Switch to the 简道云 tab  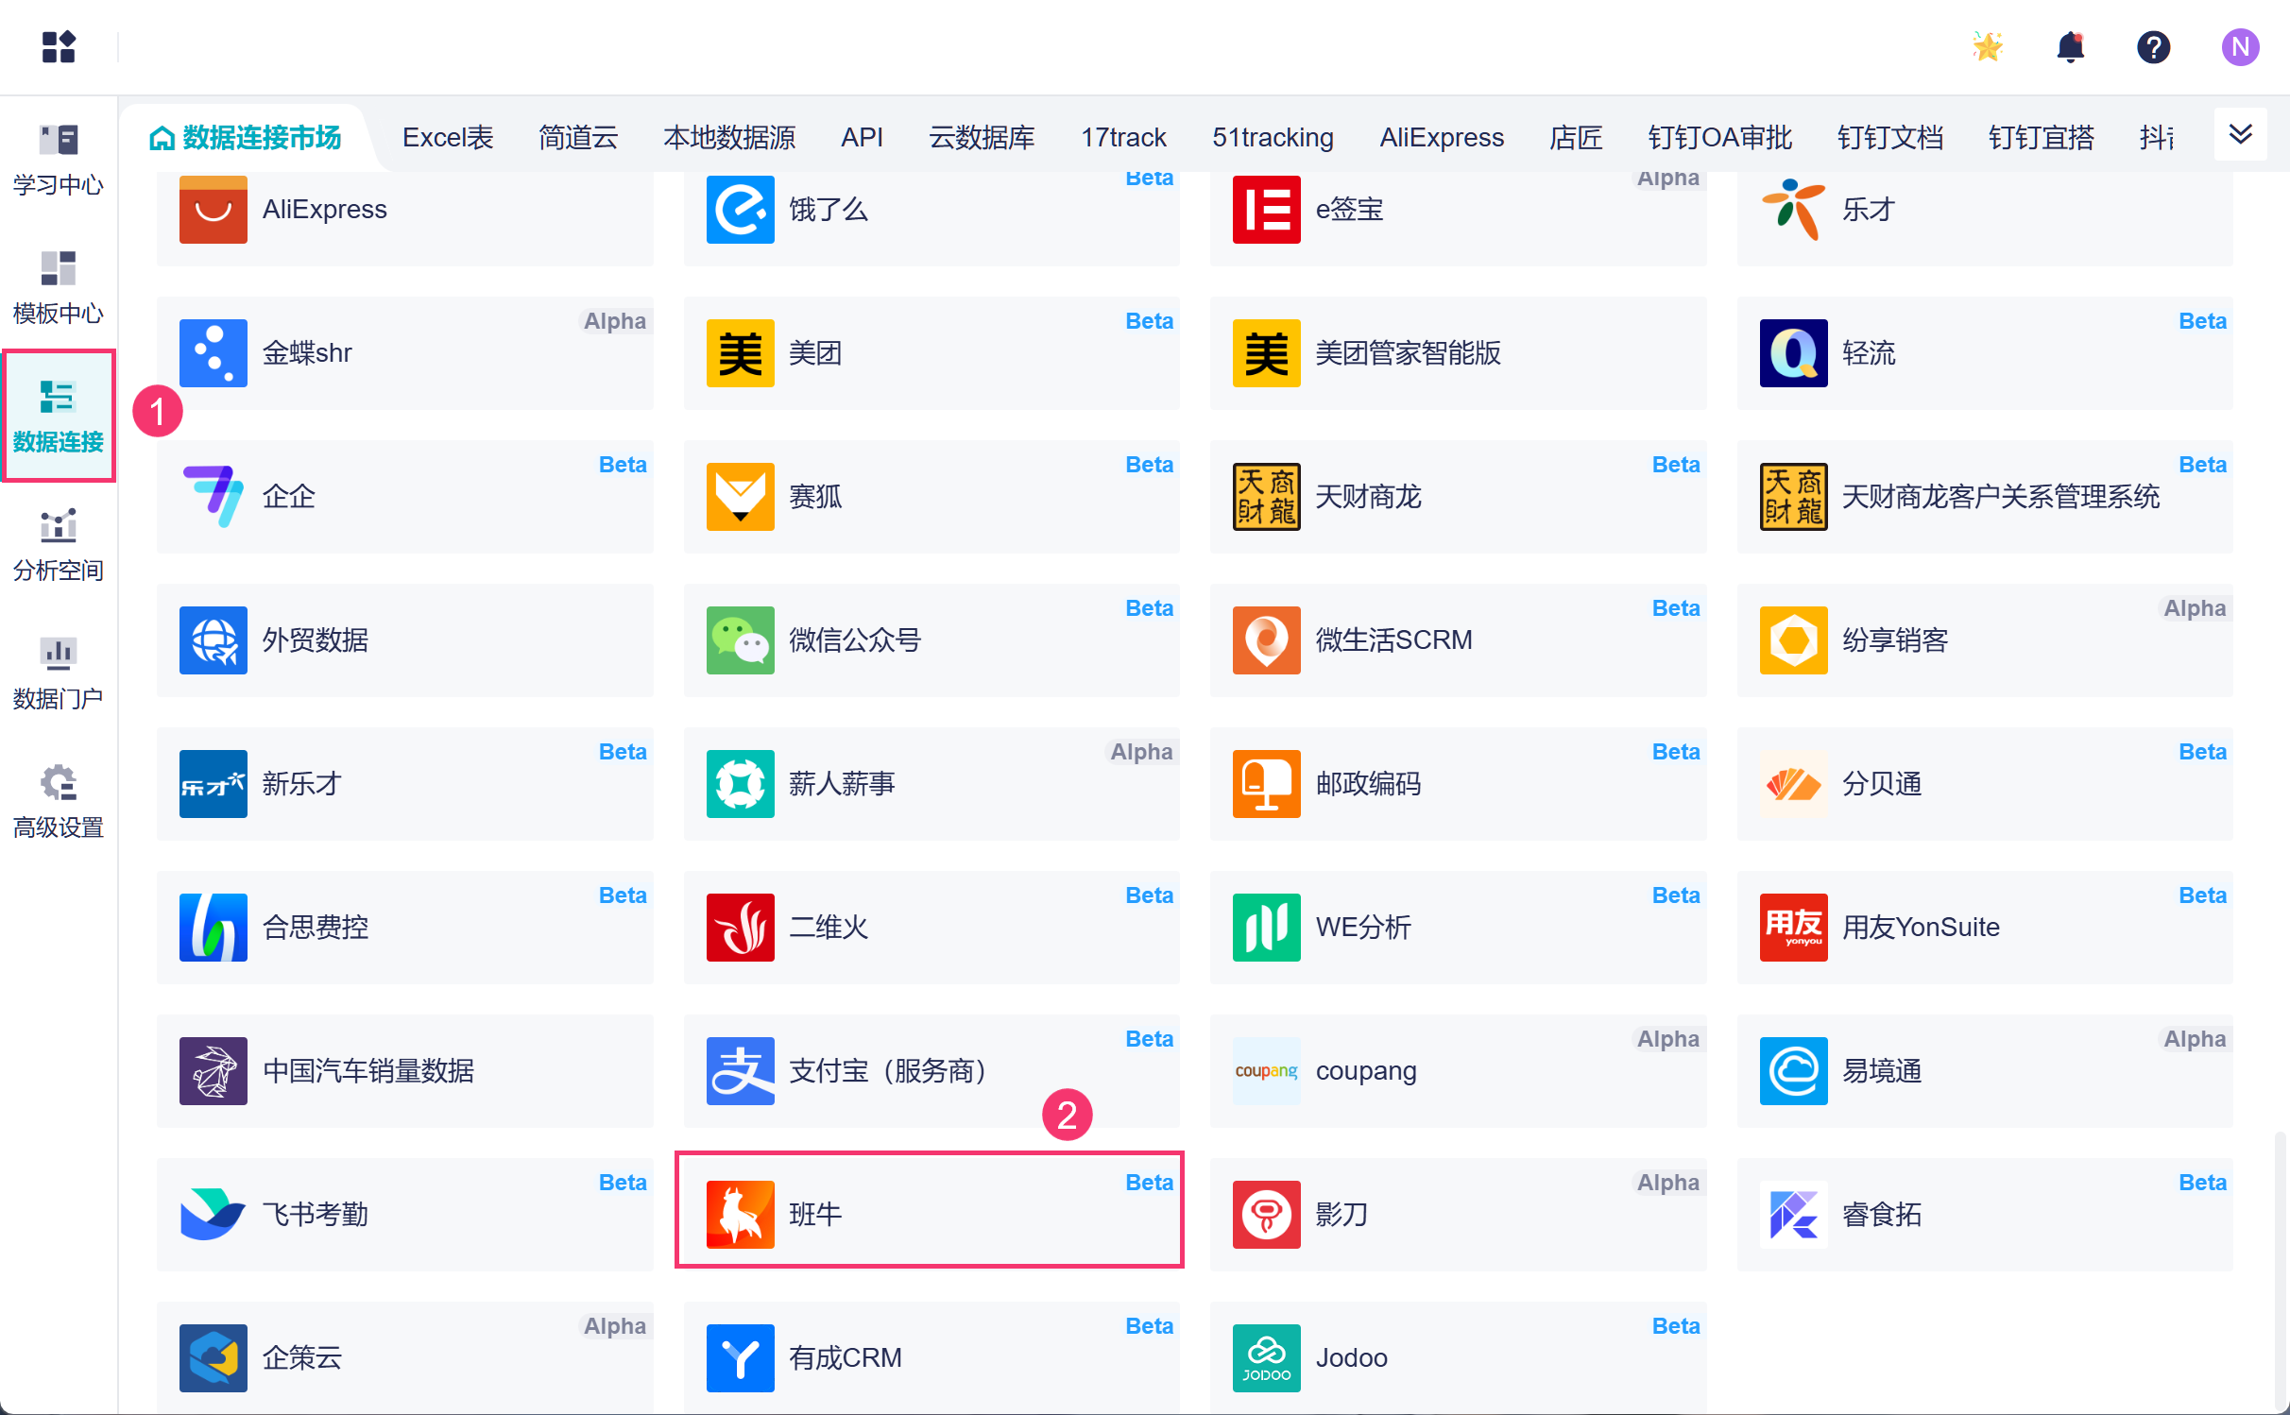578,138
